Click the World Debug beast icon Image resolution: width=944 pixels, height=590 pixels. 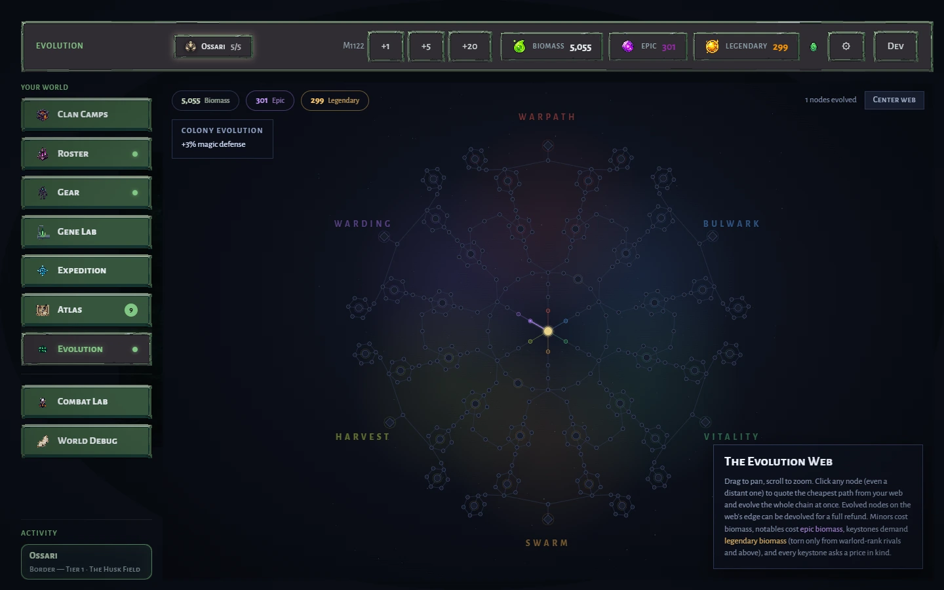tap(43, 441)
